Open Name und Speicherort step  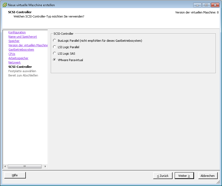coord(23,37)
